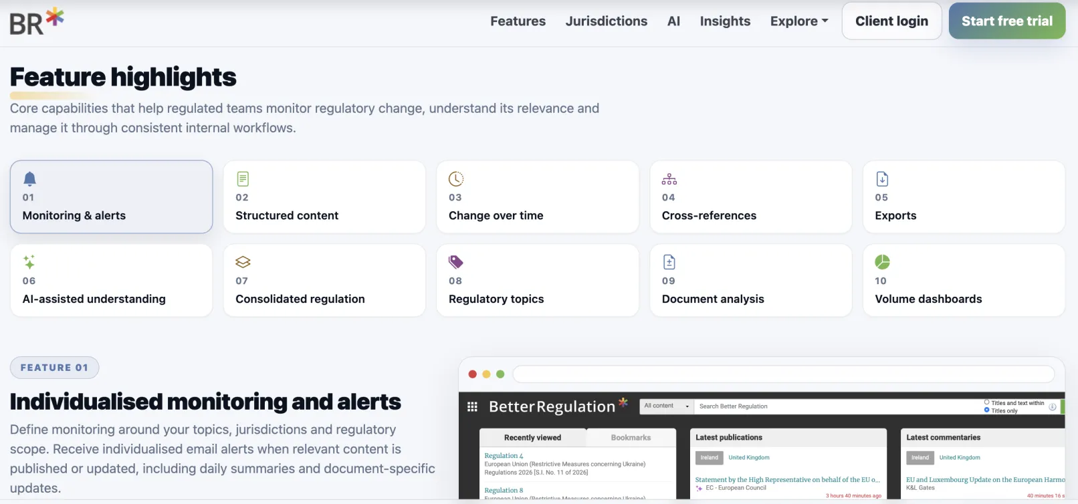Click the yellow dot in the mock browser
Viewport: 1078px width, 504px height.
pyautogui.click(x=486, y=374)
